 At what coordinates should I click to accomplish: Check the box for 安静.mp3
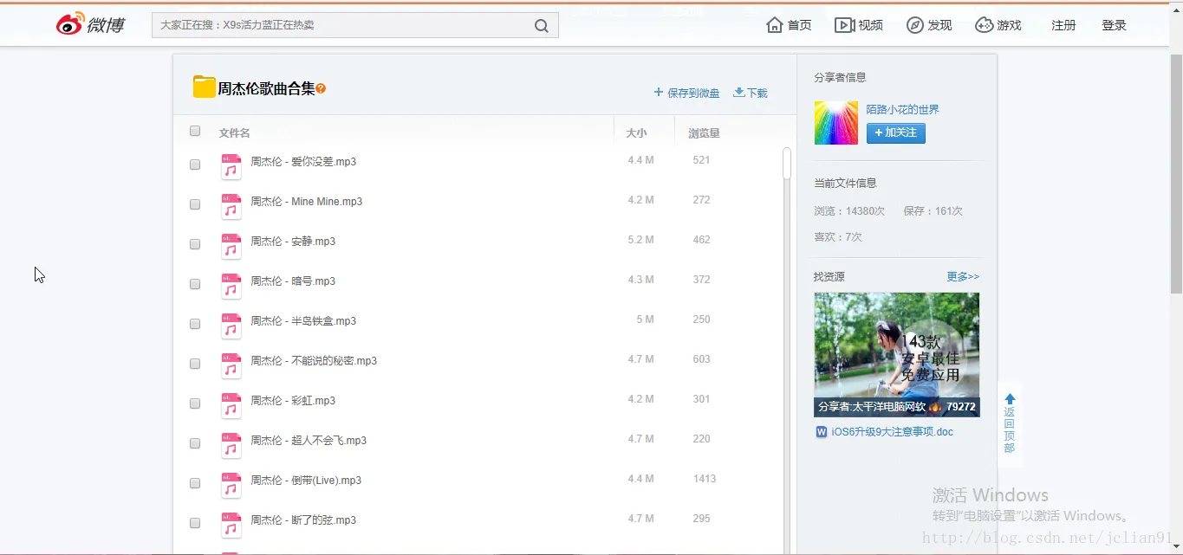(x=195, y=244)
